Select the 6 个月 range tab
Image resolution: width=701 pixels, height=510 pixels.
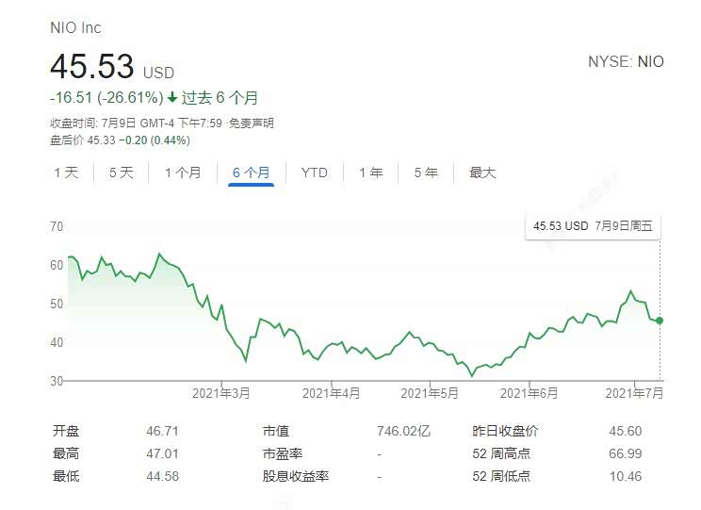[x=251, y=173]
